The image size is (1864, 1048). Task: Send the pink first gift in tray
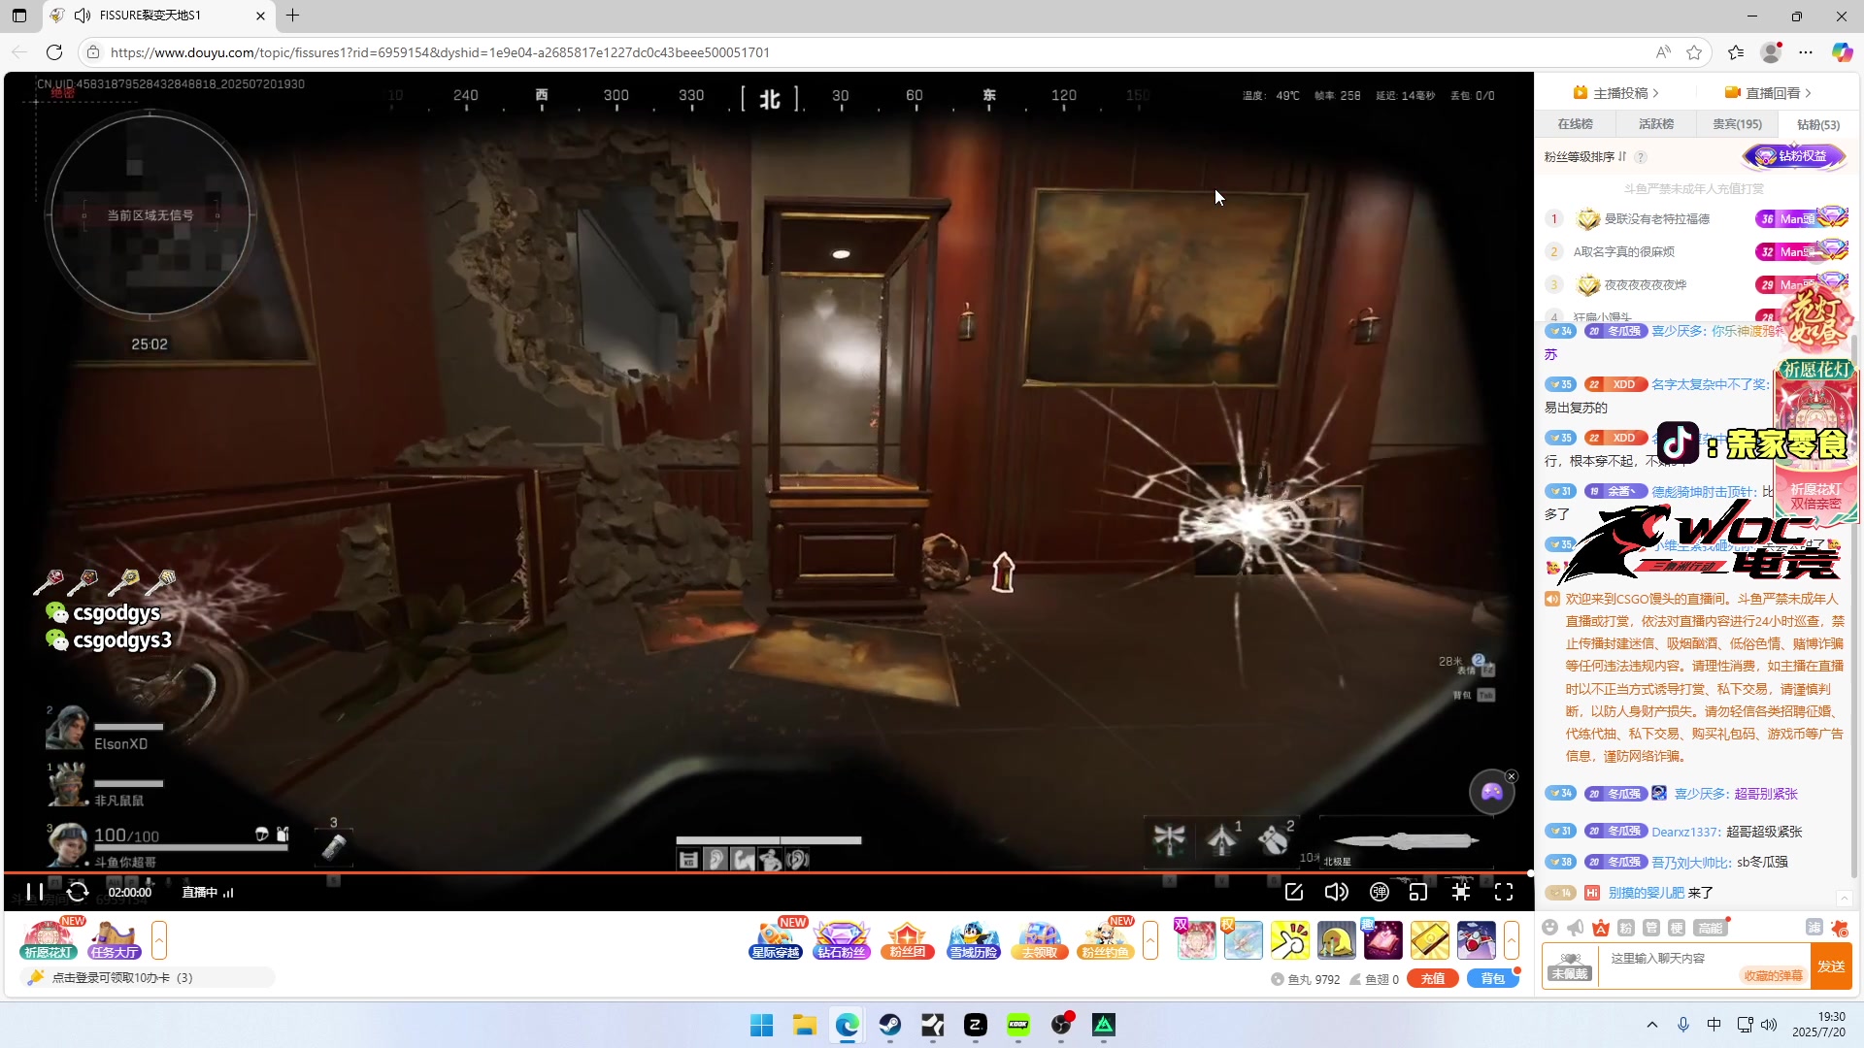pyautogui.click(x=1196, y=939)
